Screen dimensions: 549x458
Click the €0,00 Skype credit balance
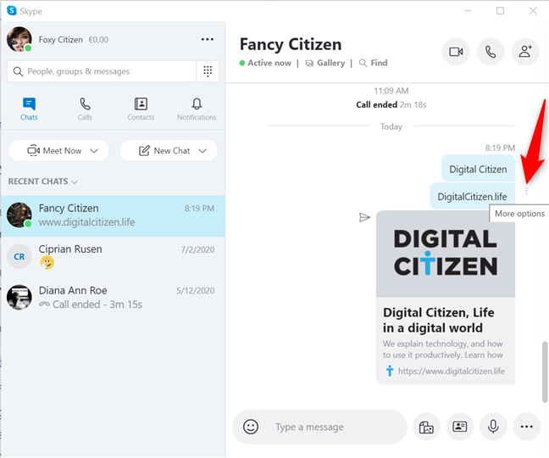[x=98, y=40]
